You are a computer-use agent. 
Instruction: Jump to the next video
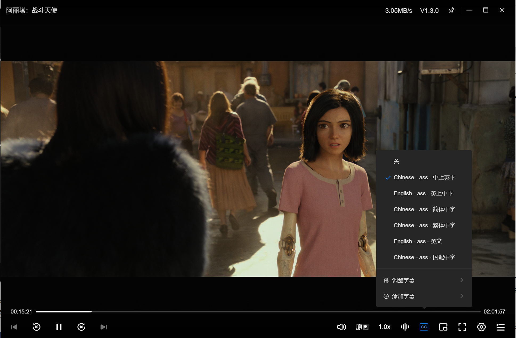coord(104,327)
